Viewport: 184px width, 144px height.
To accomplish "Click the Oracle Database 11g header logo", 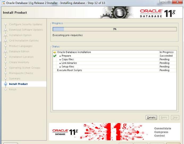I will coord(158,13).
